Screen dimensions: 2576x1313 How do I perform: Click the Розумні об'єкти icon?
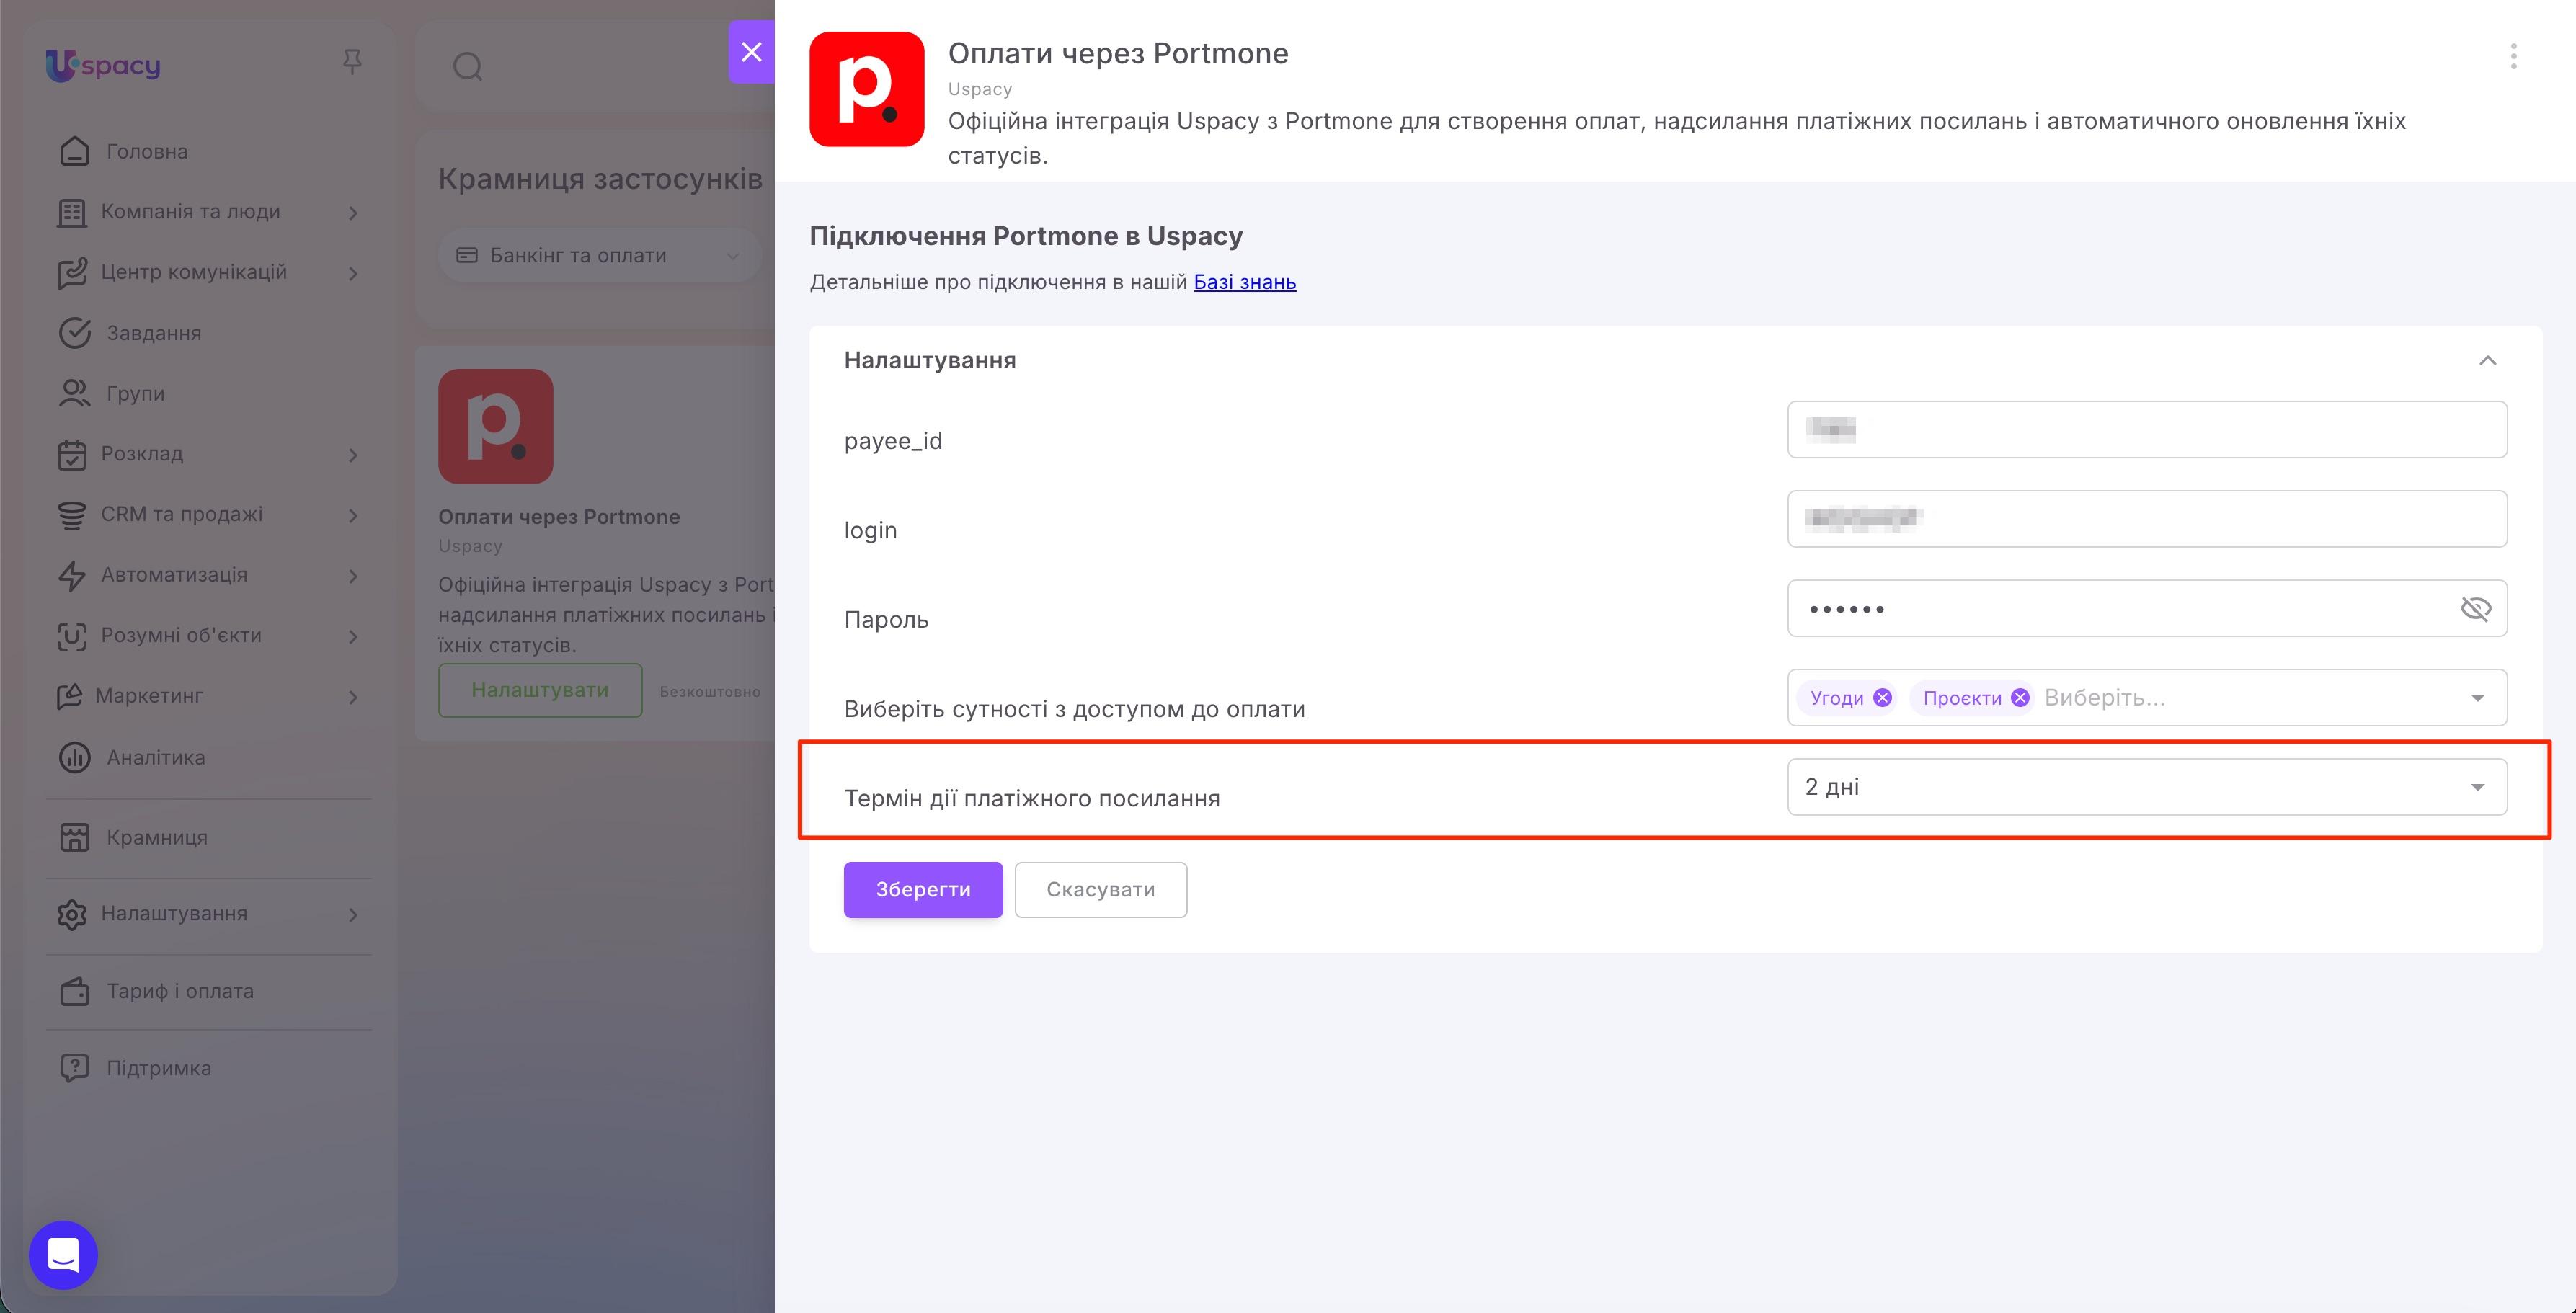coord(72,636)
